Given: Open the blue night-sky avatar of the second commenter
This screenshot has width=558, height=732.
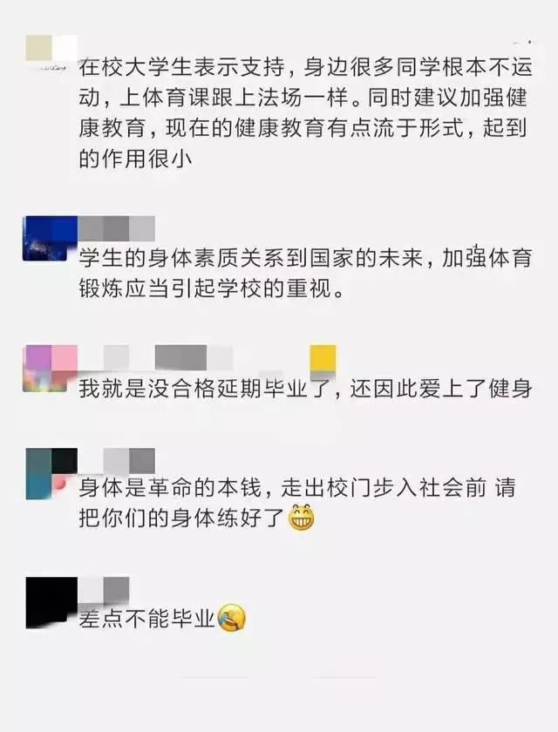Looking at the screenshot, I should coord(50,238).
